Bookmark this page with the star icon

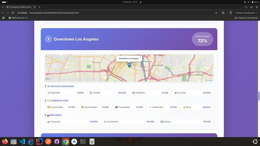click(216, 13)
